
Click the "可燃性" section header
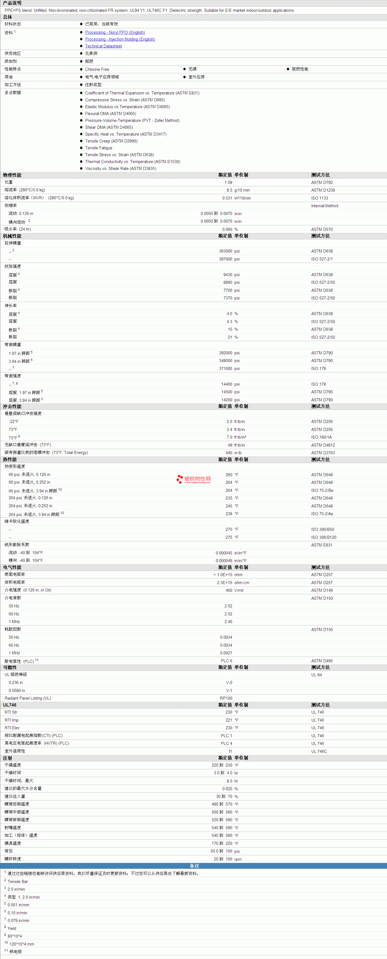[10, 668]
